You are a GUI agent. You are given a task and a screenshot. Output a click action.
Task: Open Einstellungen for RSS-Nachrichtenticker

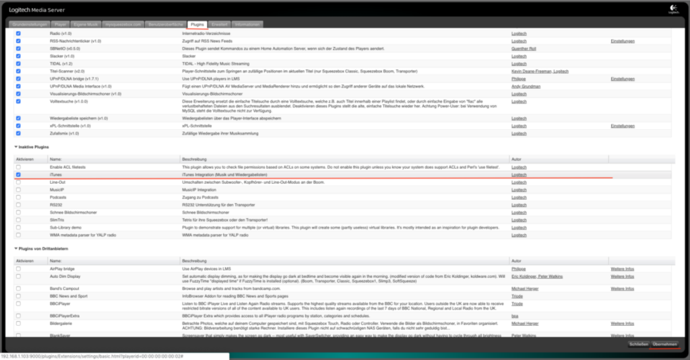(622, 41)
